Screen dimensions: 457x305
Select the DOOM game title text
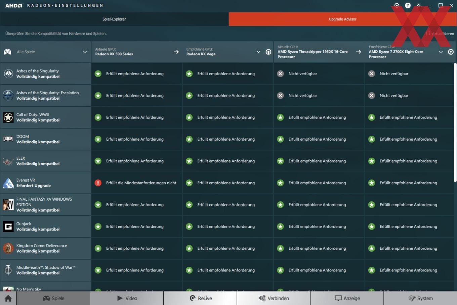click(23, 136)
